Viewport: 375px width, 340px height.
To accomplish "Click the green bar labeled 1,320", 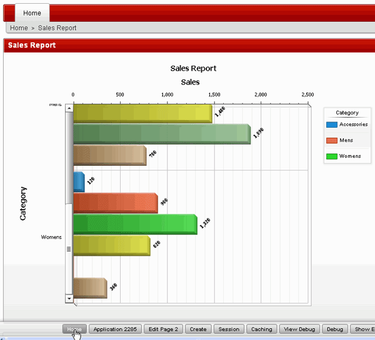I will [x=136, y=224].
